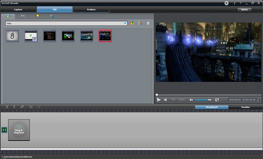Open the transitions tab icon
This screenshot has width=263, height=159.
[23, 16]
